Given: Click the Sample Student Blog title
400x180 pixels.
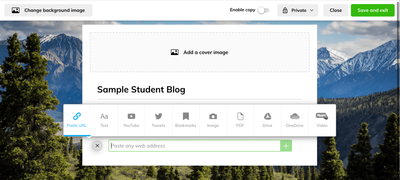Looking at the screenshot, I should pyautogui.click(x=141, y=89).
